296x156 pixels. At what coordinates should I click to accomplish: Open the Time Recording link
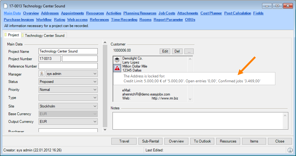coord(124,20)
